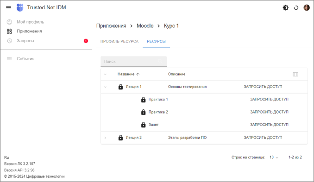314x182 pixels.
Task: Go to Приложения breadcrumb
Action: (x=111, y=26)
